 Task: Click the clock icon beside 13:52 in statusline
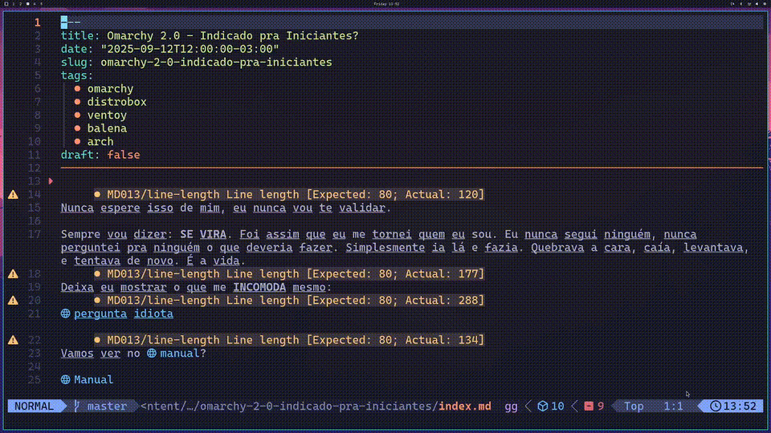point(716,406)
